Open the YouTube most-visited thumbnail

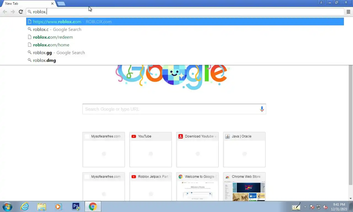151,150
